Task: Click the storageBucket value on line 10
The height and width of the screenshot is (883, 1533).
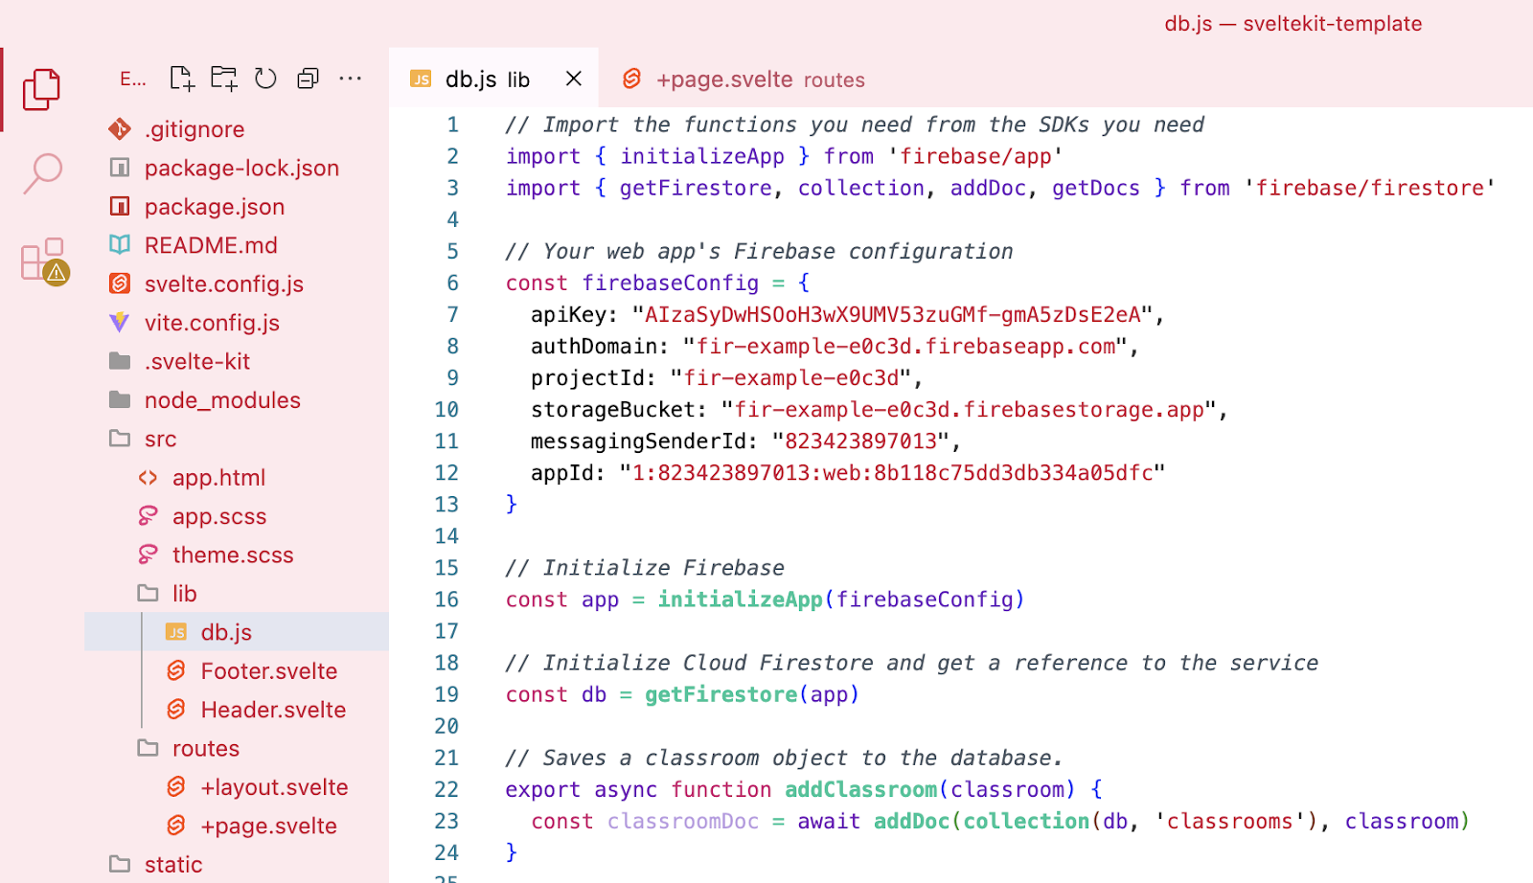Action: click(969, 410)
